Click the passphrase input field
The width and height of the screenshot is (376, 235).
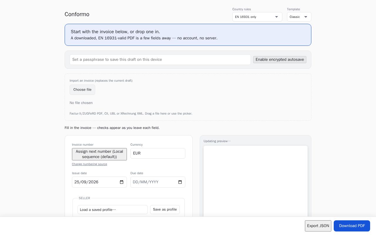[x=160, y=60]
